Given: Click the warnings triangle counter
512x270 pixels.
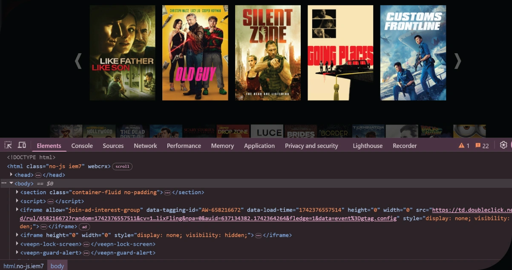Looking at the screenshot, I should [x=464, y=146].
